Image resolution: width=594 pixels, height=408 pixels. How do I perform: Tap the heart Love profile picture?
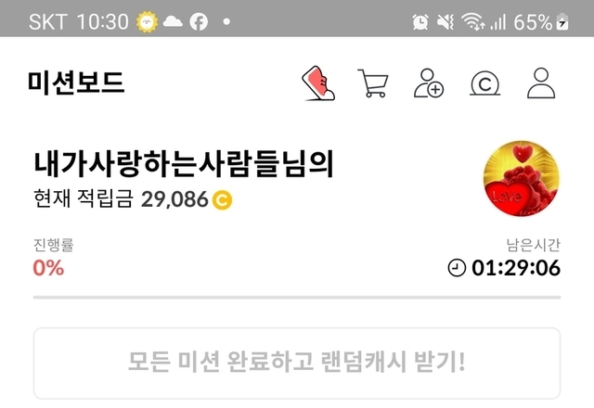pos(522,178)
